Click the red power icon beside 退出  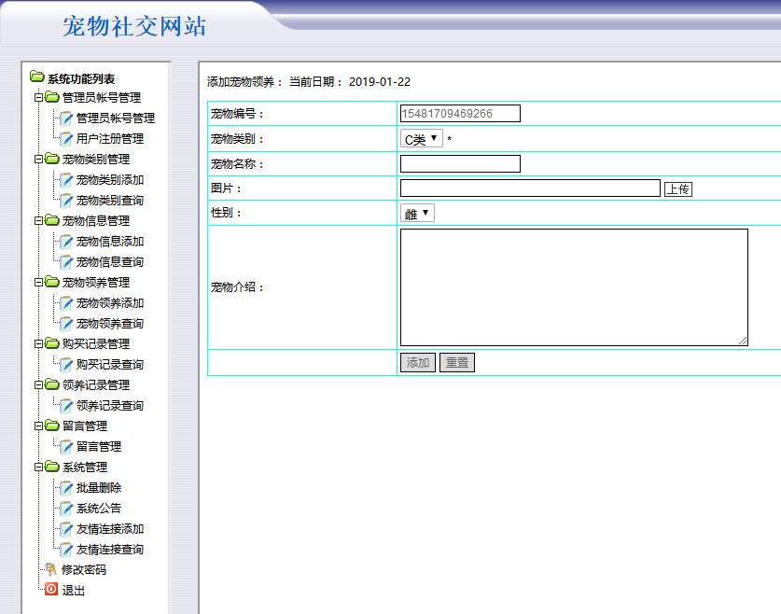point(51,589)
